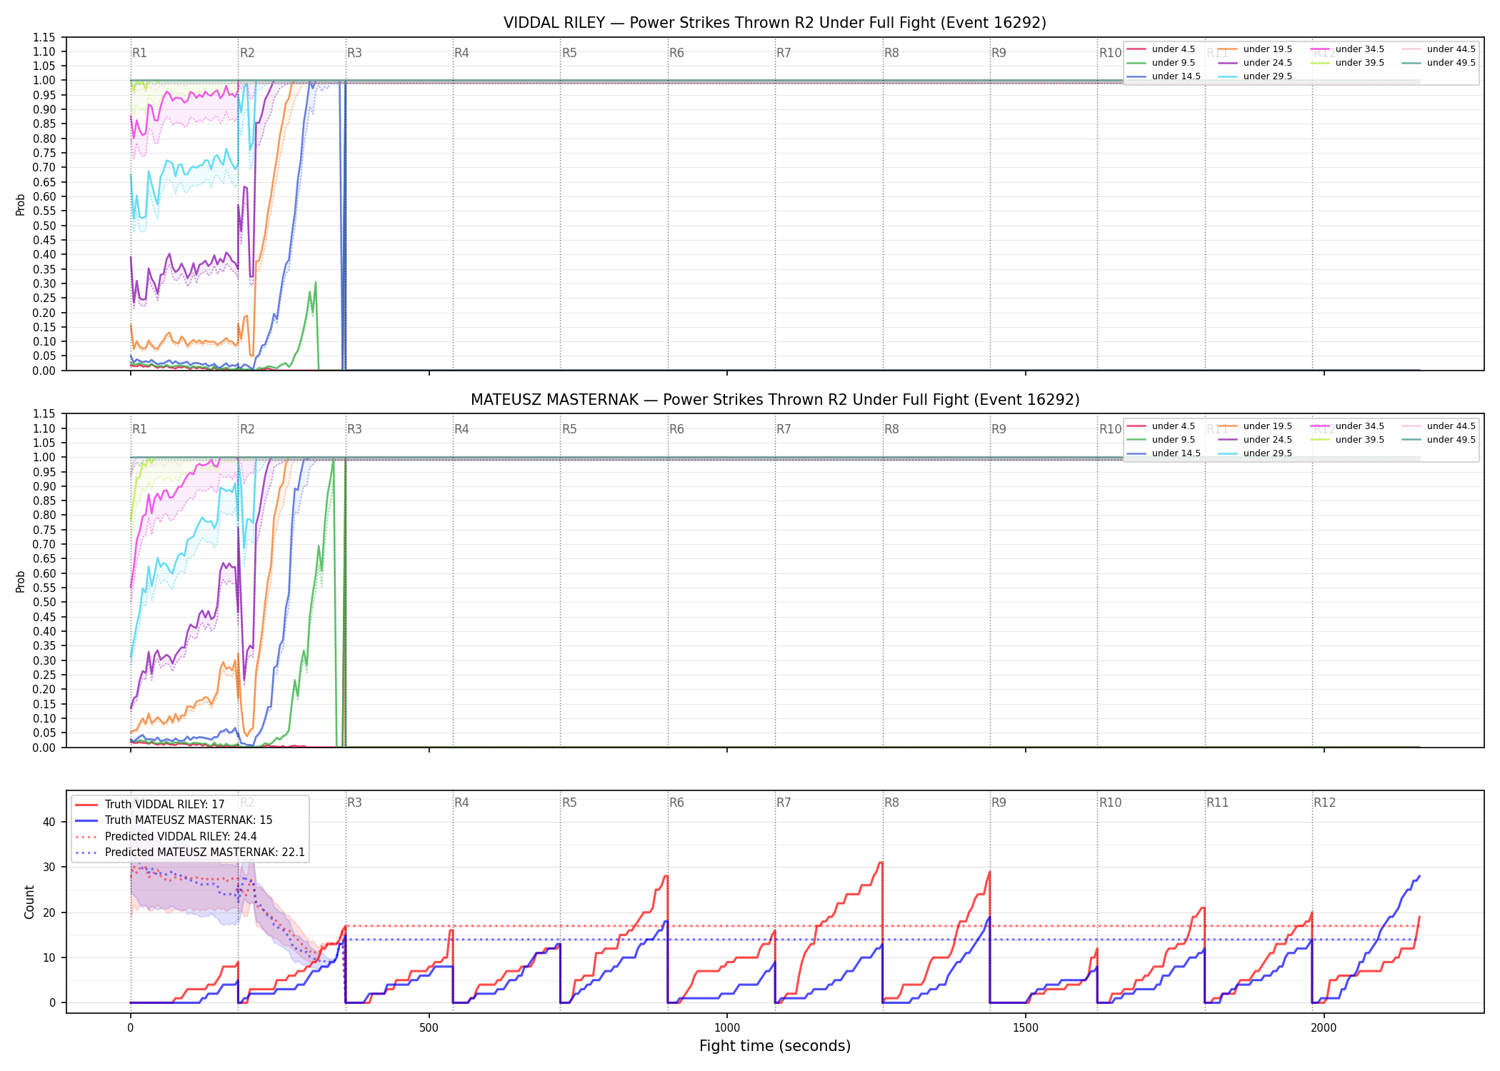The image size is (1500, 1071).
Task: Click 'under 49.5' legend entry in Masternak chart
Action: click(x=1439, y=440)
